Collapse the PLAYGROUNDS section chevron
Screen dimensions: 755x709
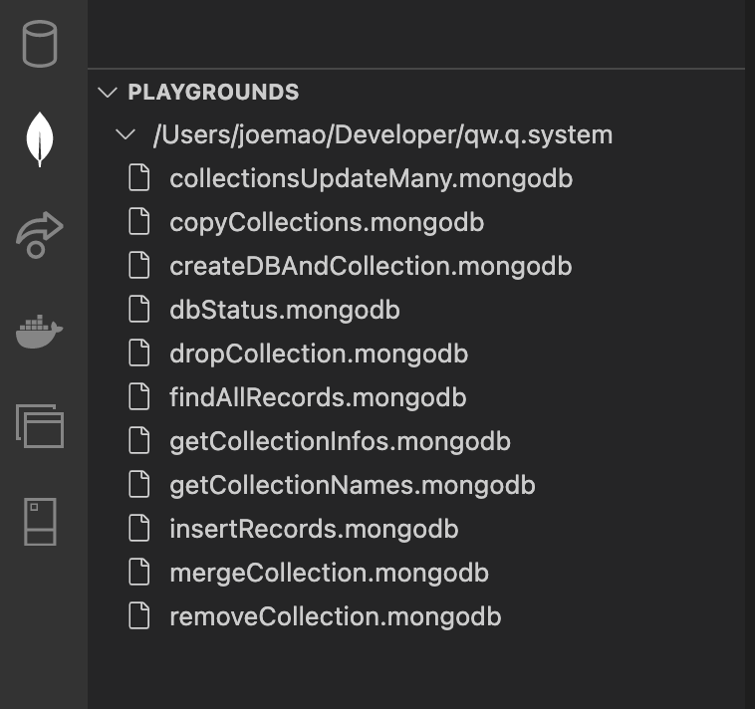tap(108, 92)
